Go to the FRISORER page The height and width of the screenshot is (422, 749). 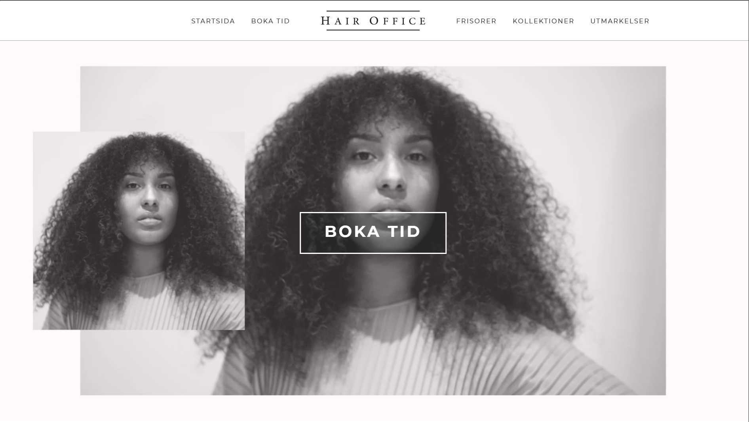(476, 21)
